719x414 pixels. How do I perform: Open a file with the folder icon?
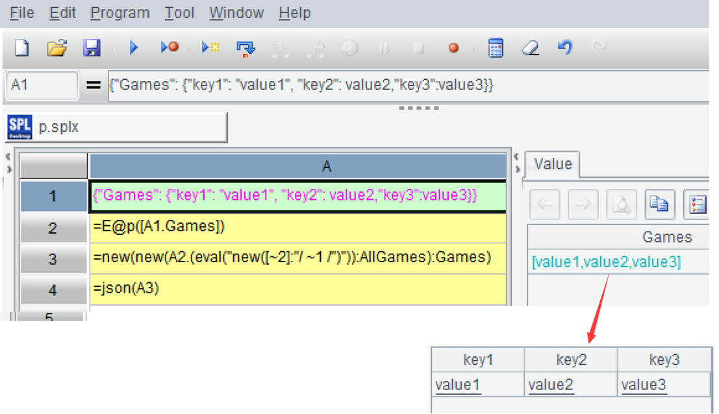(57, 48)
